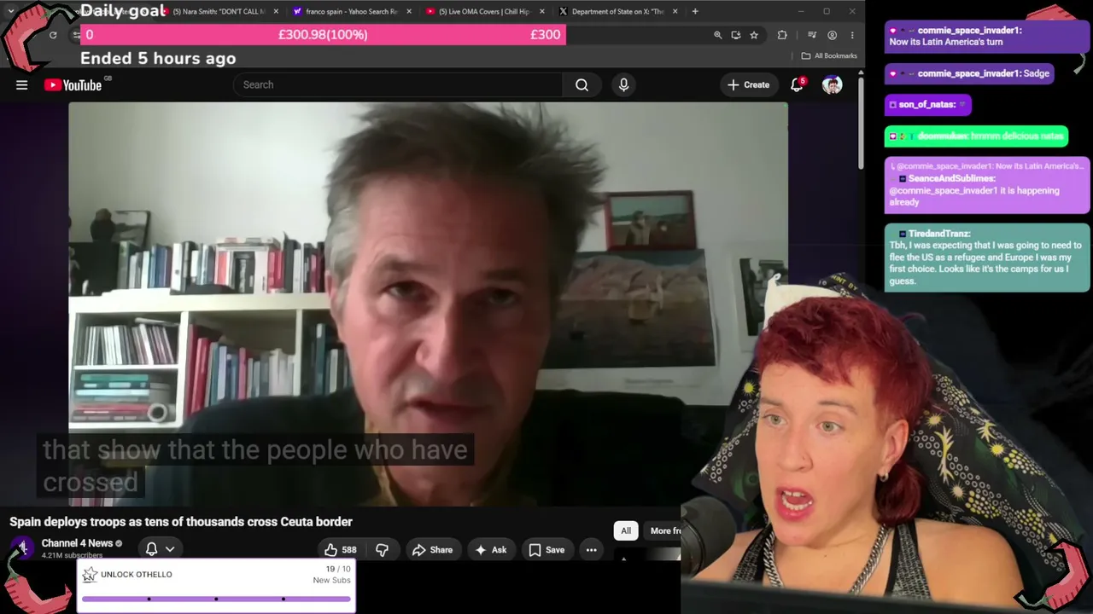Open the browser zoom magnifier icon

point(717,35)
